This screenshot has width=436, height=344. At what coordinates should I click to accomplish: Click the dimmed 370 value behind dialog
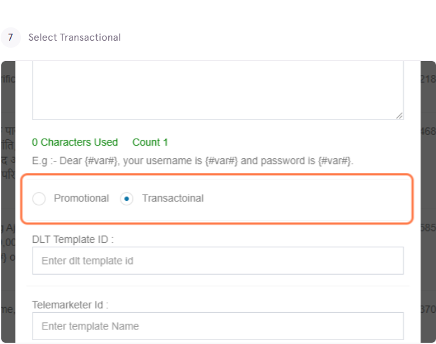pos(428,309)
